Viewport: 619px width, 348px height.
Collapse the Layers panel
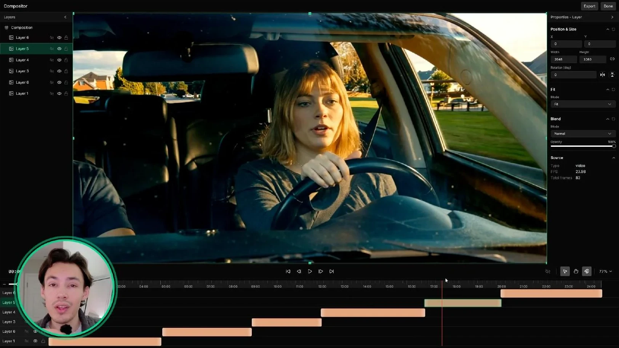coord(66,17)
